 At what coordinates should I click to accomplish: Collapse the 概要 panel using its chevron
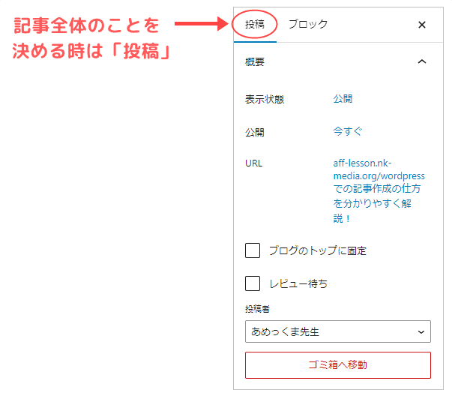click(x=421, y=62)
